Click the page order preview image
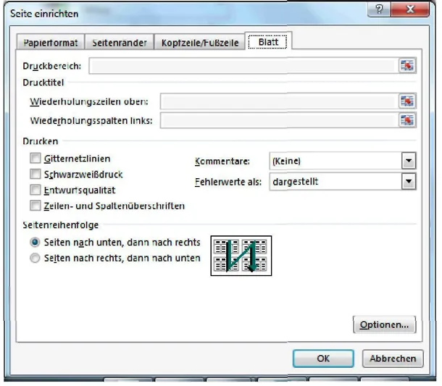Viewport: 442px width, 386px height. point(239,255)
